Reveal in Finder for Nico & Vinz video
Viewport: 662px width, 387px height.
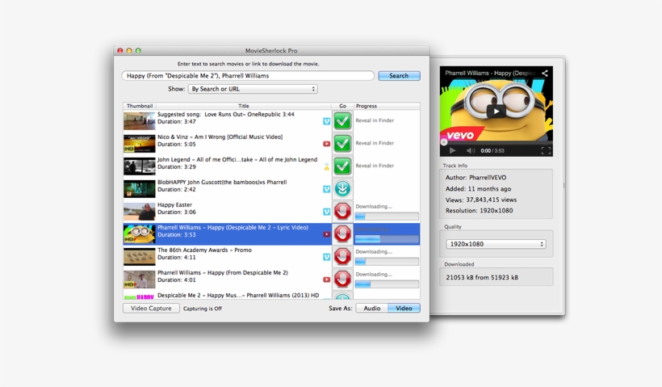click(375, 143)
